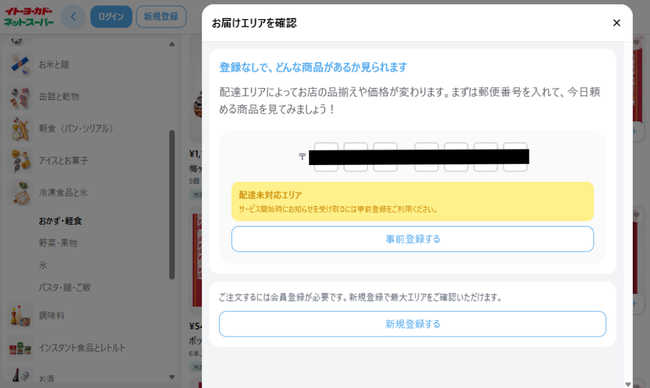
Task: Click the dialog scroll down arrow
Action: [x=628, y=384]
